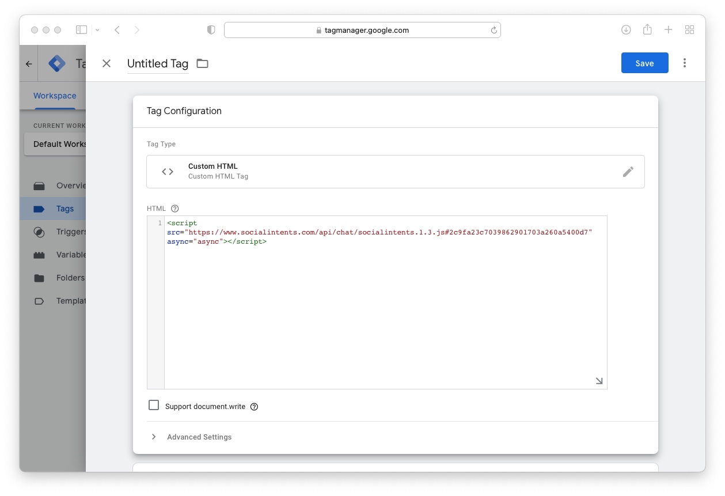Click the HTML editor resize handle arrow

click(x=599, y=381)
